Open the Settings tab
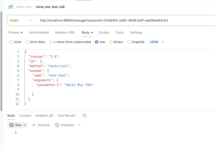The image size is (215, 151). point(136,33)
